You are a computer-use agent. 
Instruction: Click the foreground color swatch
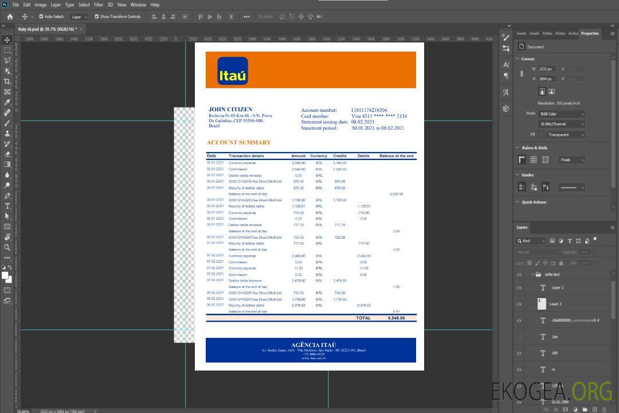click(x=5, y=276)
